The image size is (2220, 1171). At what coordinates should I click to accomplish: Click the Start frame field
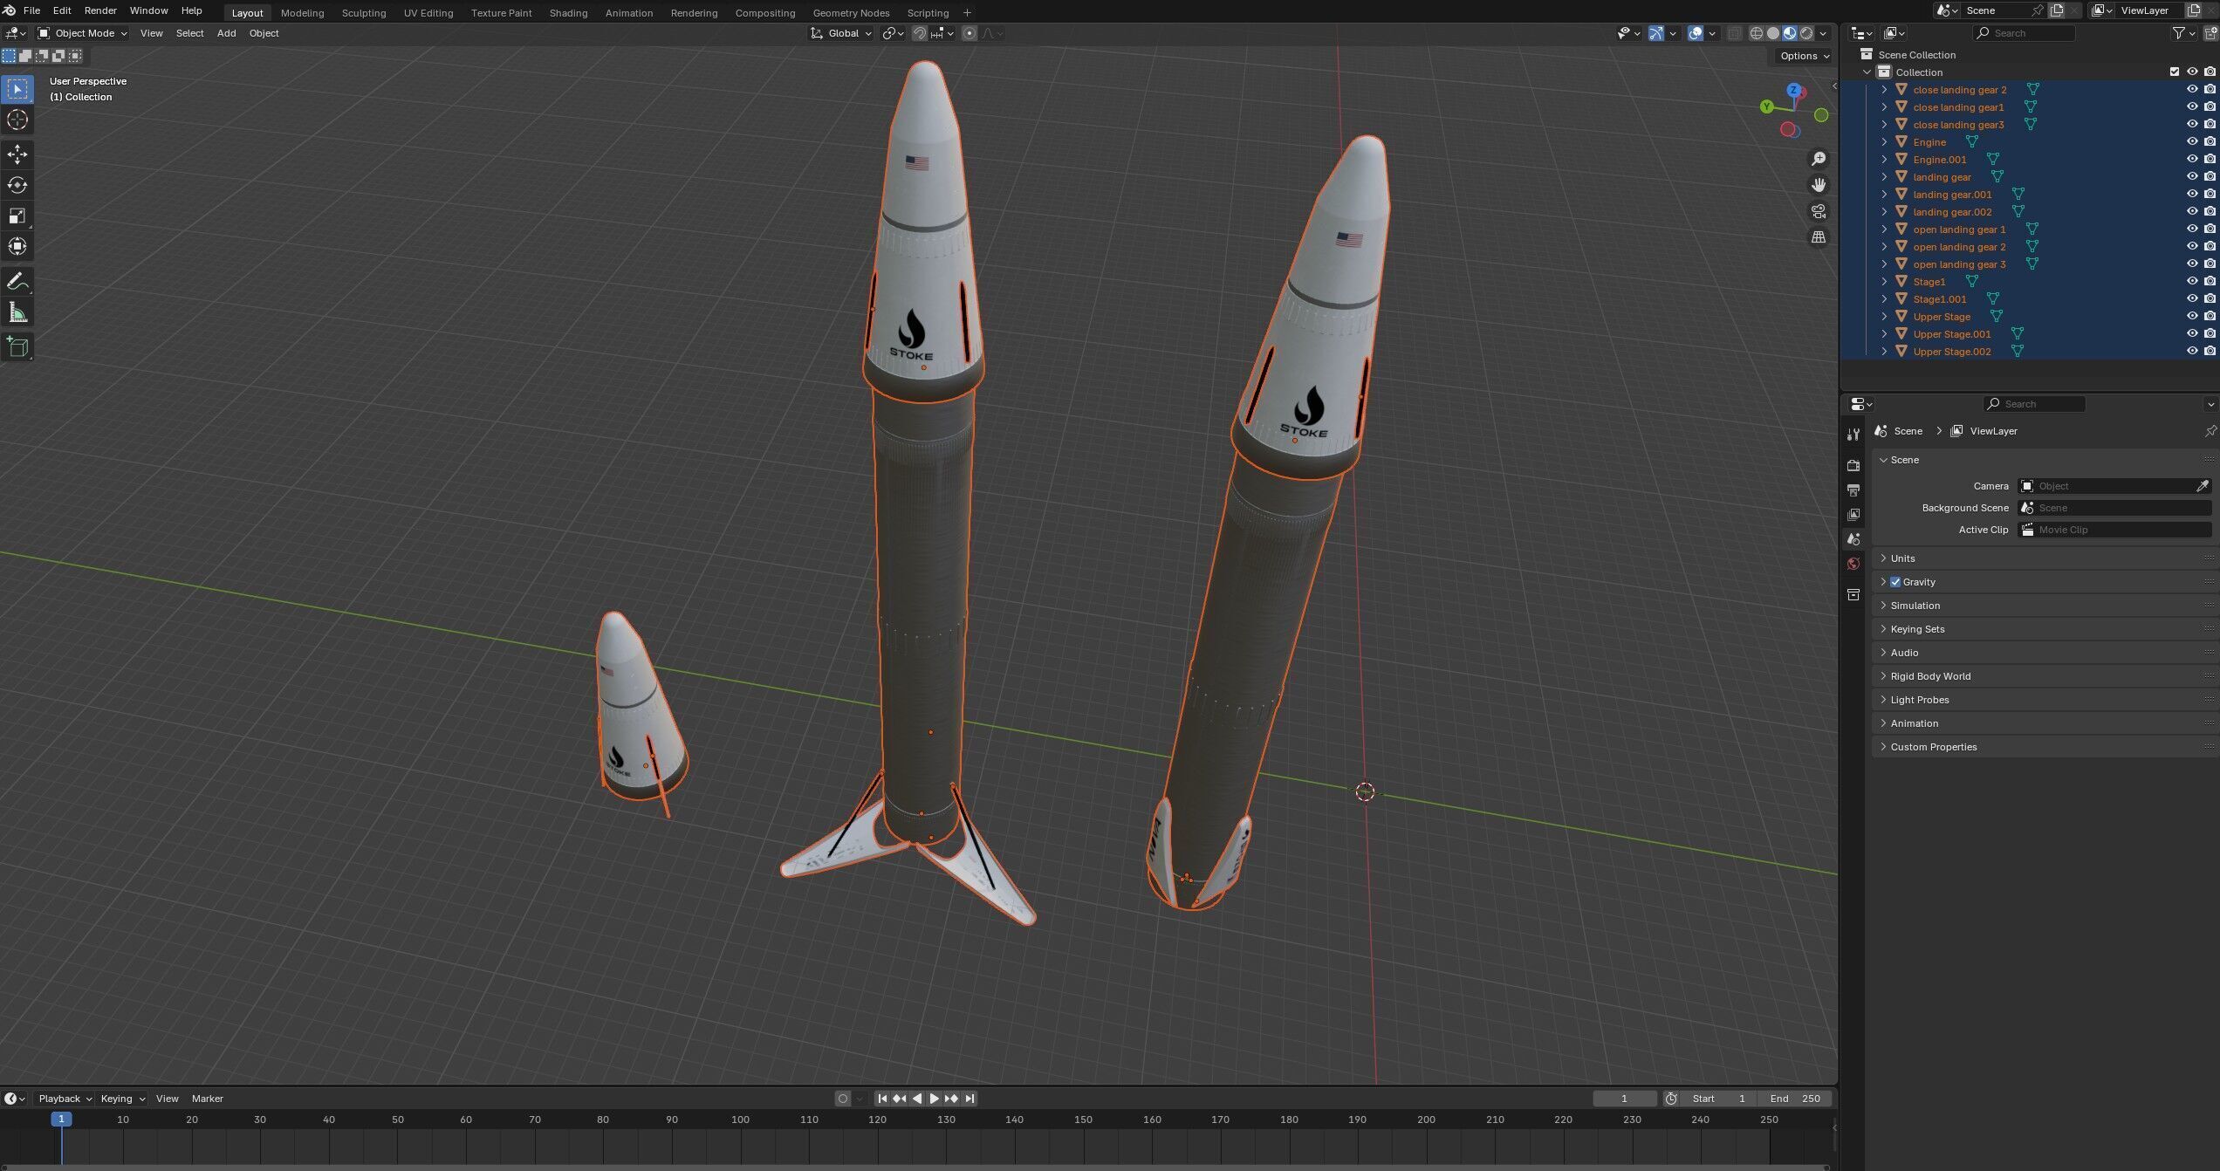[1719, 1099]
